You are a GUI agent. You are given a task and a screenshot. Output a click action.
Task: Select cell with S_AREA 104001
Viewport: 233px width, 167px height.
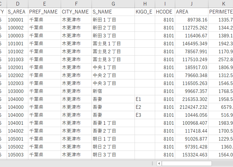18,123
